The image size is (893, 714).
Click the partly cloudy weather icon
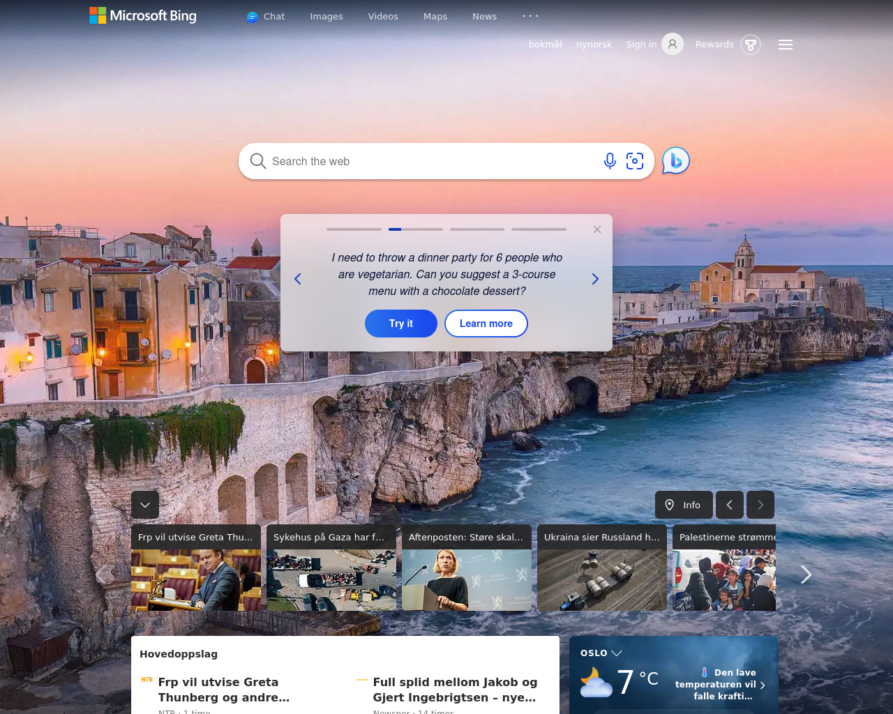(x=596, y=683)
